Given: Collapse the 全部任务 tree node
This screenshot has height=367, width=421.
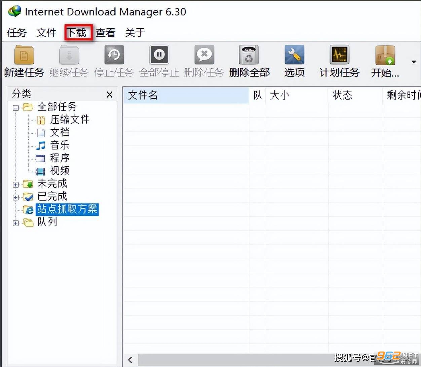Looking at the screenshot, I should (x=15, y=108).
